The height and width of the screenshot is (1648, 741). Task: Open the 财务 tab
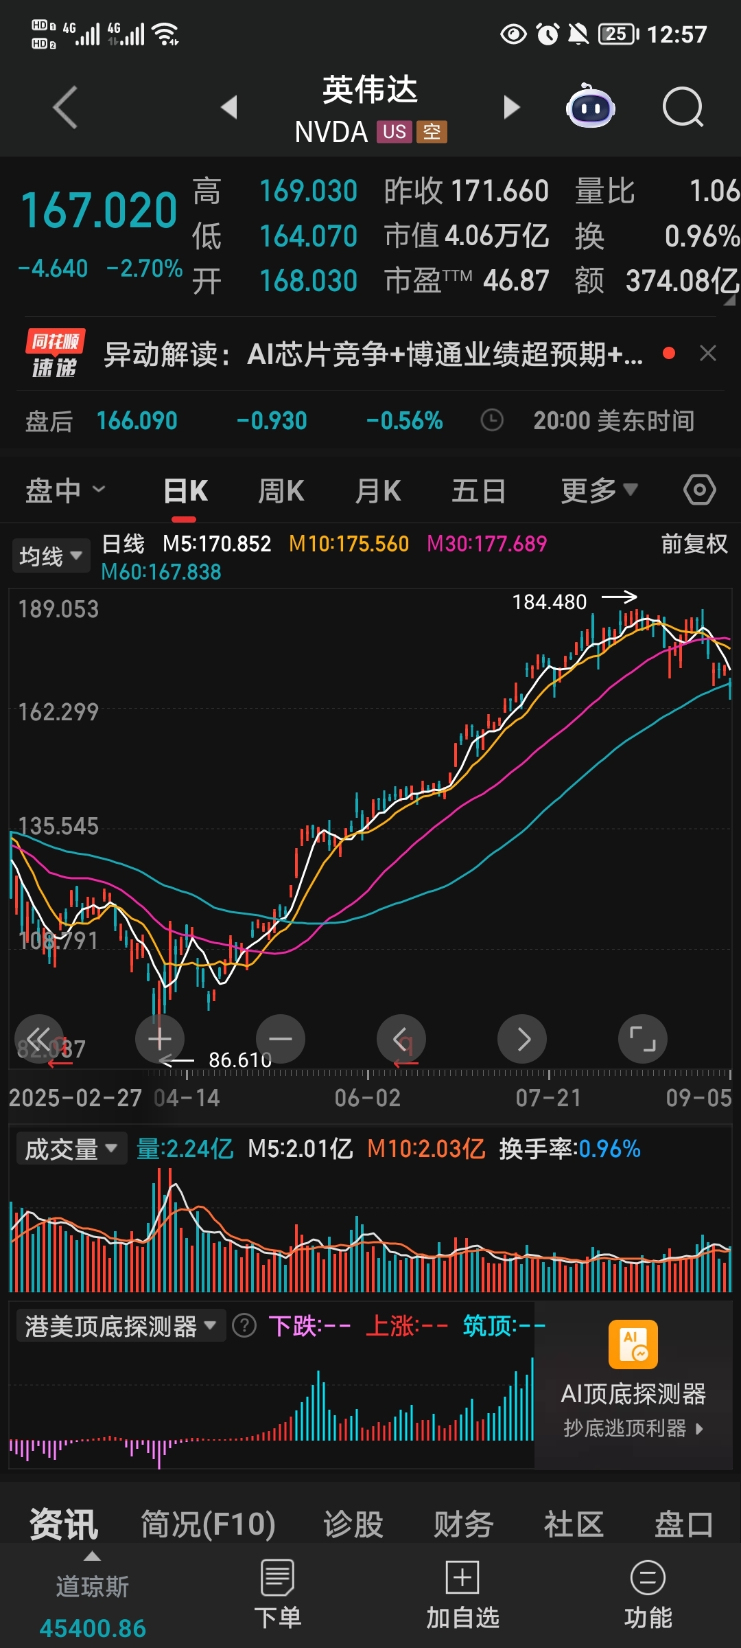pyautogui.click(x=464, y=1524)
